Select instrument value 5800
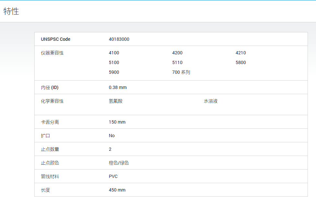Screen dimensions: 316x209 coord(241,62)
